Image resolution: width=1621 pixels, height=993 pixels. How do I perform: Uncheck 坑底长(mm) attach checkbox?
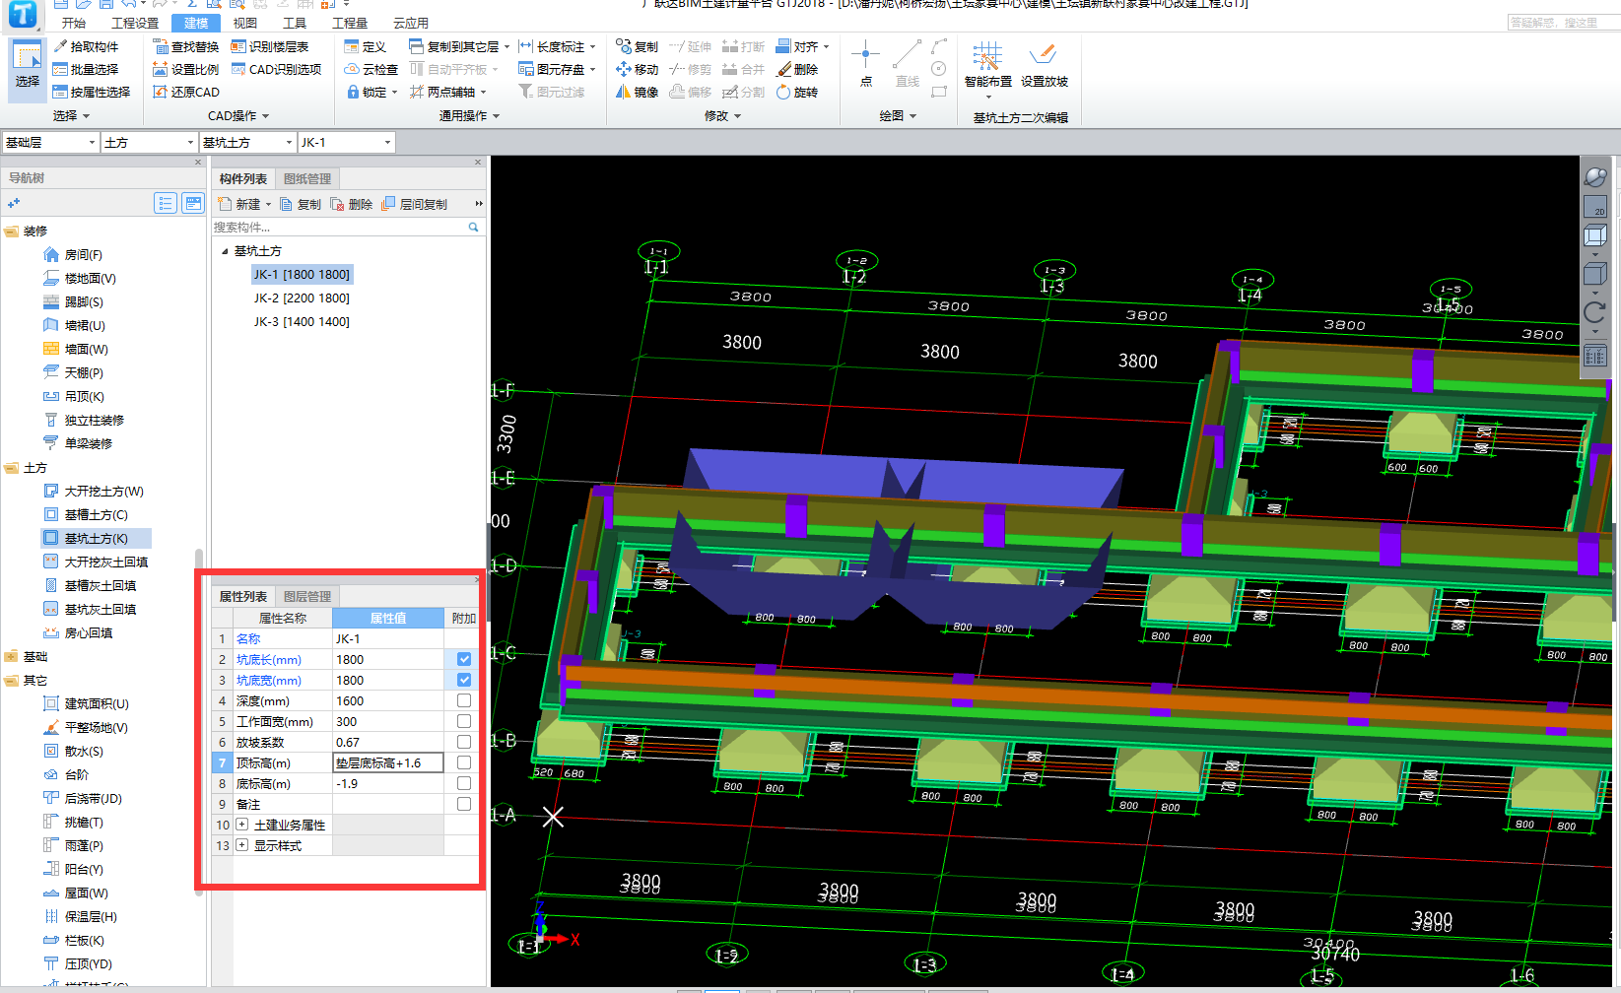coord(464,659)
